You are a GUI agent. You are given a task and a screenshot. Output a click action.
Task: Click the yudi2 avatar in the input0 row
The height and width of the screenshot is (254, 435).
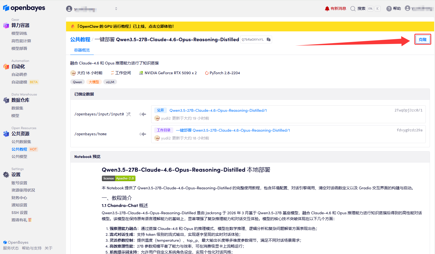[x=157, y=118]
